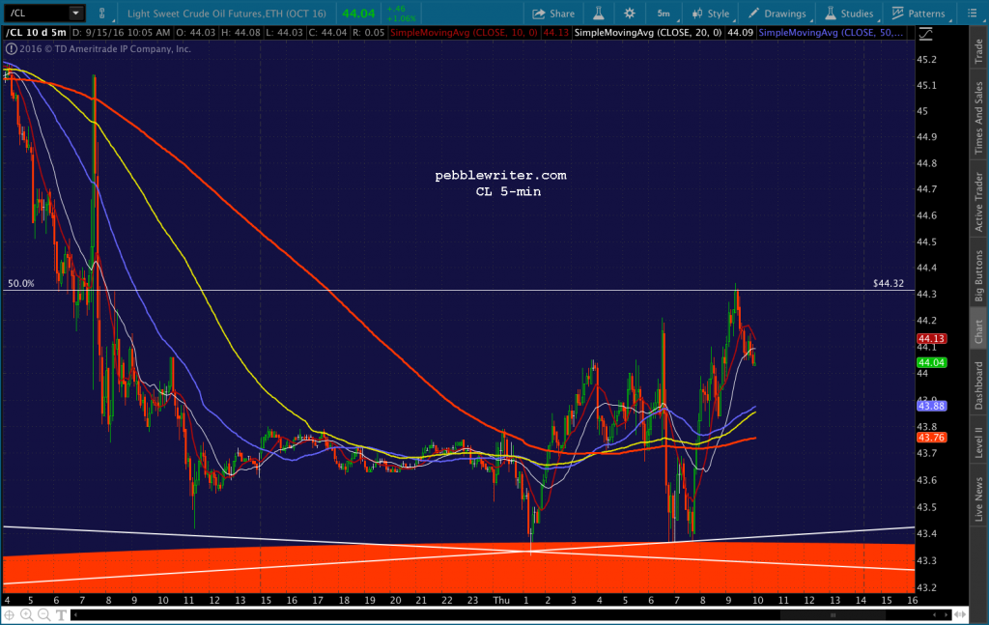Click SimpleMovingAvg (CLOSE, 10, 0) red label

pos(464,32)
